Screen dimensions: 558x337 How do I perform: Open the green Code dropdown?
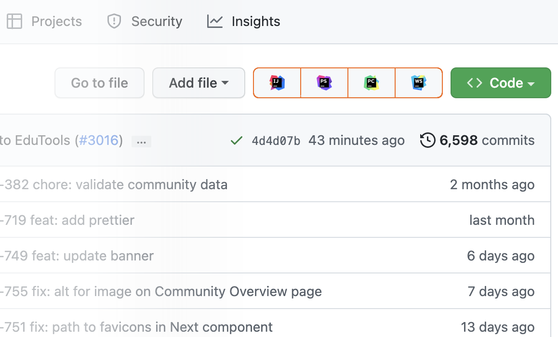coord(500,82)
